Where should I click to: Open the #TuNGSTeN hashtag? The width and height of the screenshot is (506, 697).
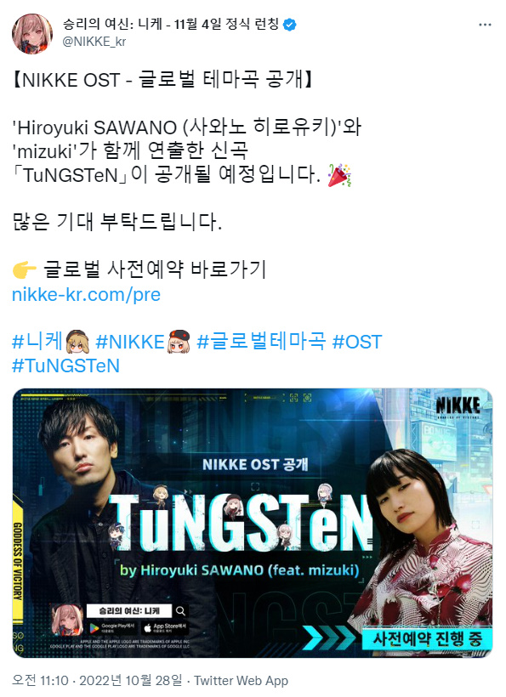[x=65, y=365]
